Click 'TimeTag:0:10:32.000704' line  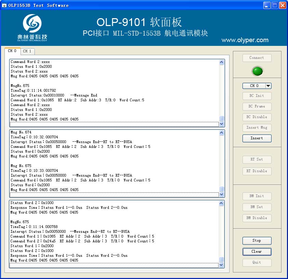click(x=34, y=137)
